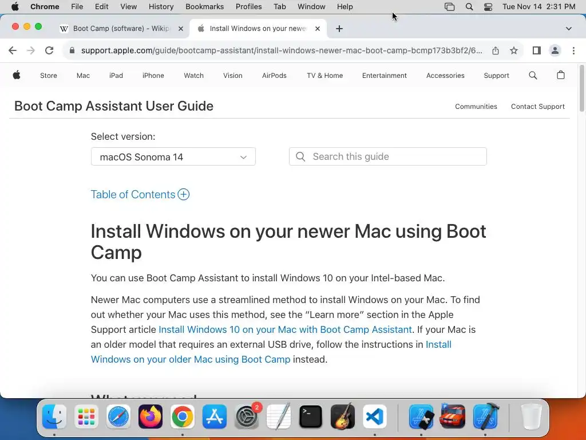Open the Communities link
This screenshot has width=586, height=440.
click(x=476, y=107)
